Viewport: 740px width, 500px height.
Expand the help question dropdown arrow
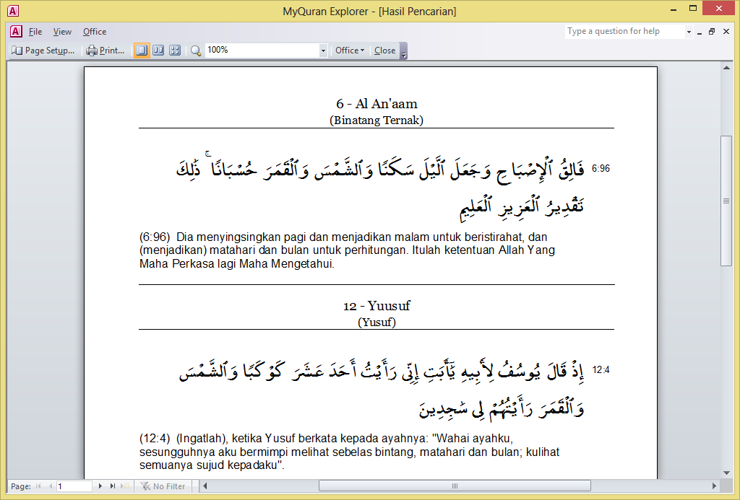pyautogui.click(x=689, y=32)
